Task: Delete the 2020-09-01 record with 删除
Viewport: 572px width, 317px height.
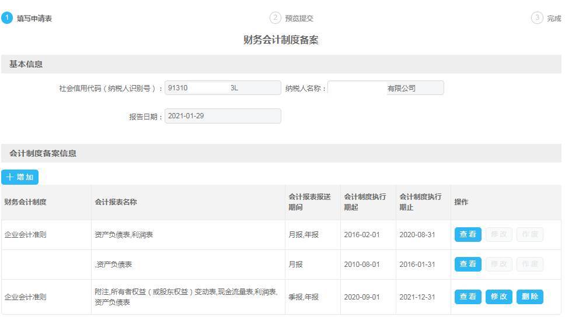Action: (530, 297)
